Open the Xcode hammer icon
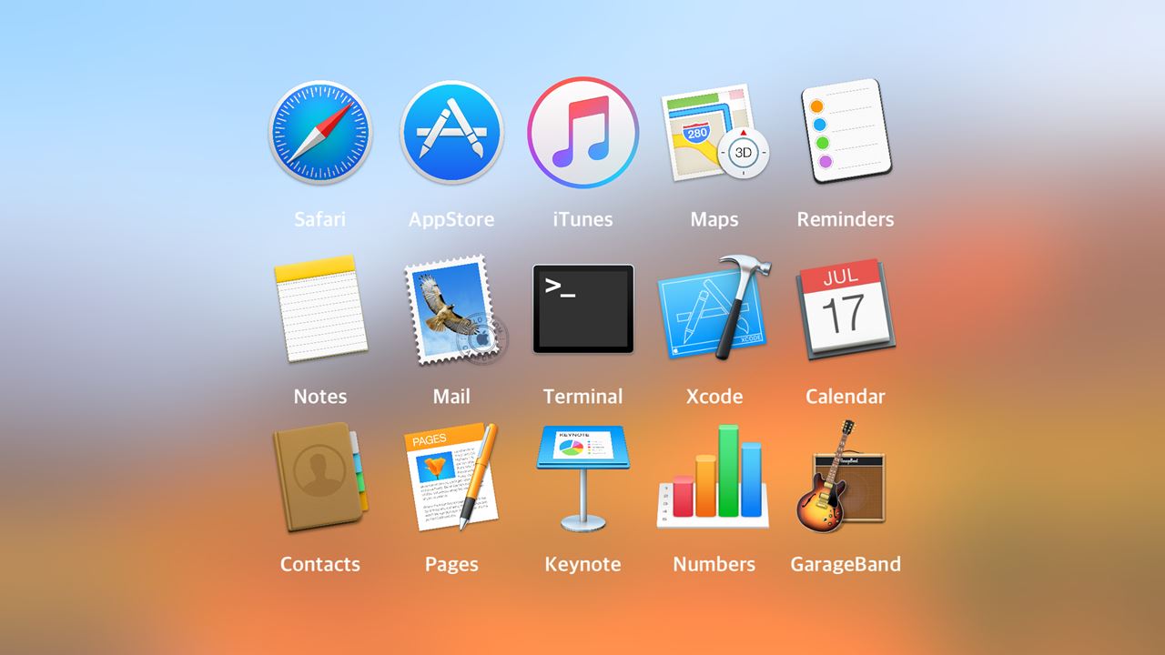The width and height of the screenshot is (1165, 655). click(715, 308)
